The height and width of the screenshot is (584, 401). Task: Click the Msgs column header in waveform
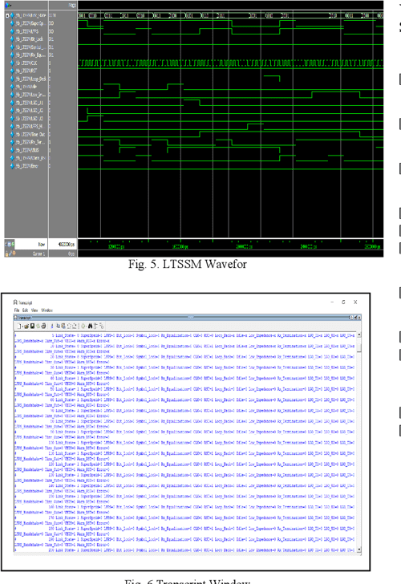tap(72, 5)
